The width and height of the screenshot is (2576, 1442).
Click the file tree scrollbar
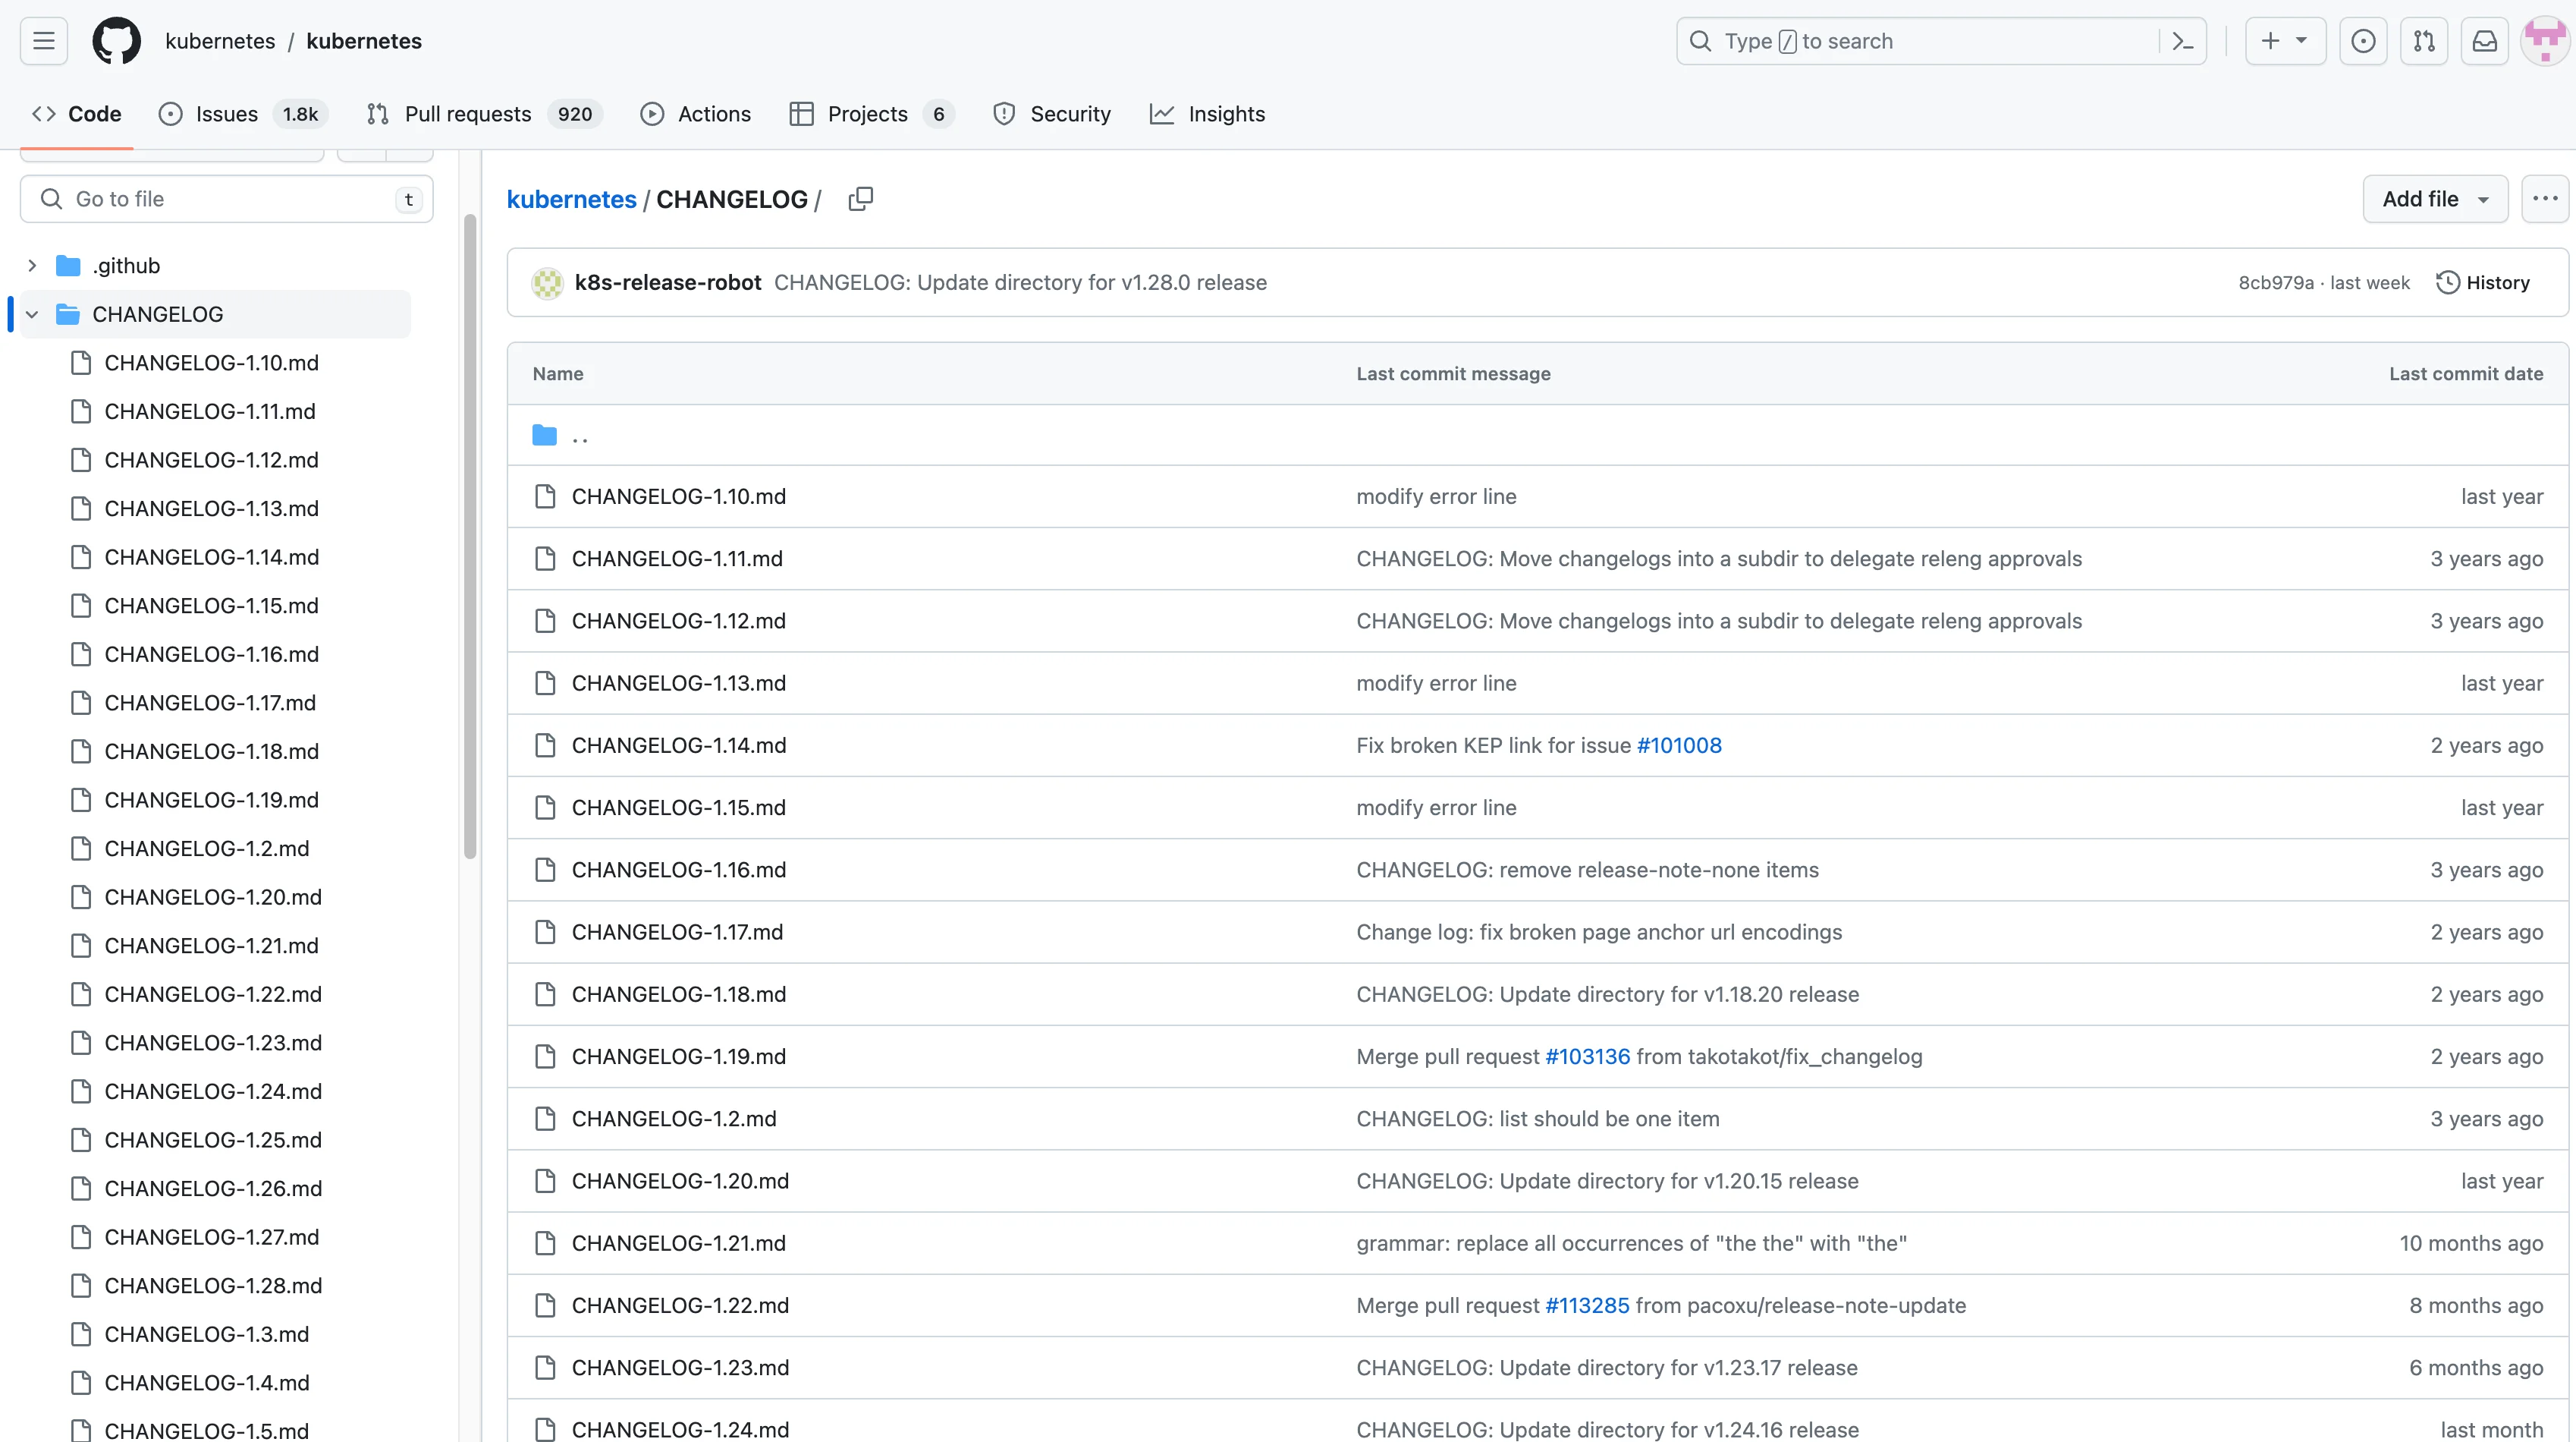pyautogui.click(x=470, y=537)
